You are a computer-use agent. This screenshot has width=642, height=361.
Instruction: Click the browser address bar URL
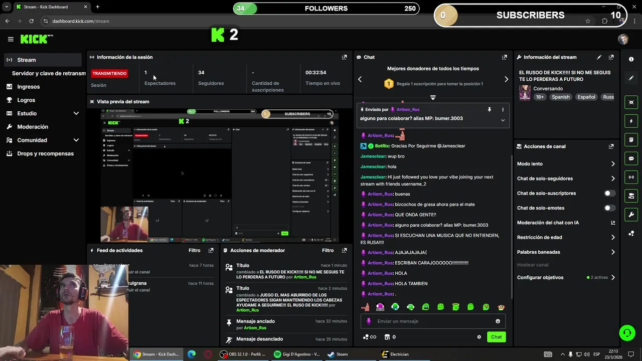81,21
